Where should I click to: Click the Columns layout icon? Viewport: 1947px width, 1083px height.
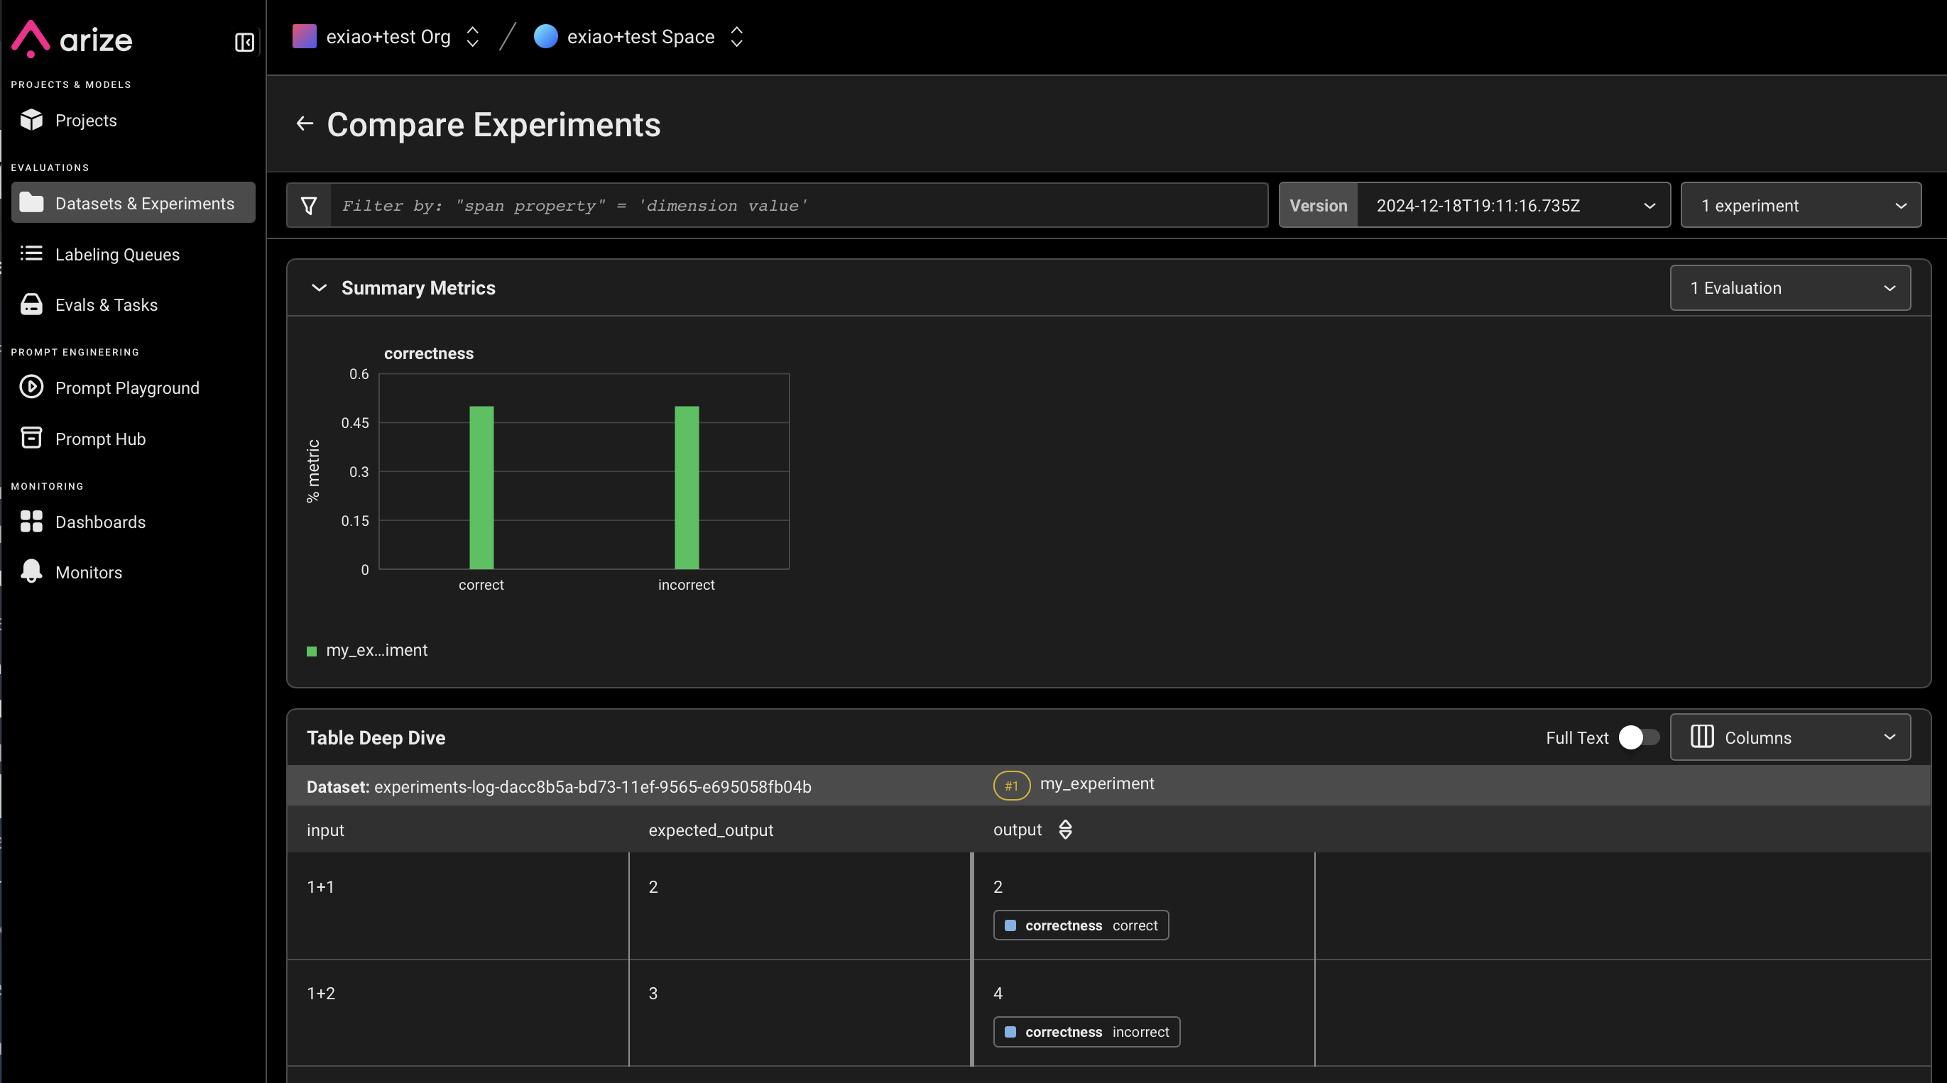tap(1701, 737)
